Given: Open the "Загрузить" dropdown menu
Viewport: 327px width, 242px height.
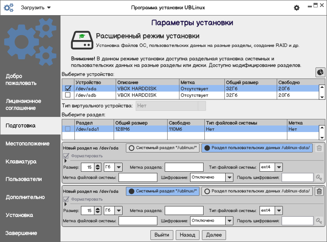Looking at the screenshot, I should pyautogui.click(x=36, y=8).
